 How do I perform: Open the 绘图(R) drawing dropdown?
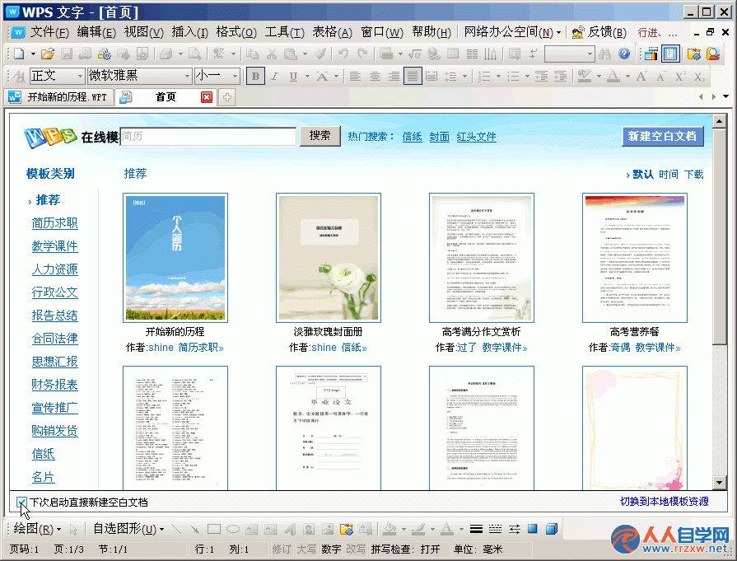click(x=37, y=529)
